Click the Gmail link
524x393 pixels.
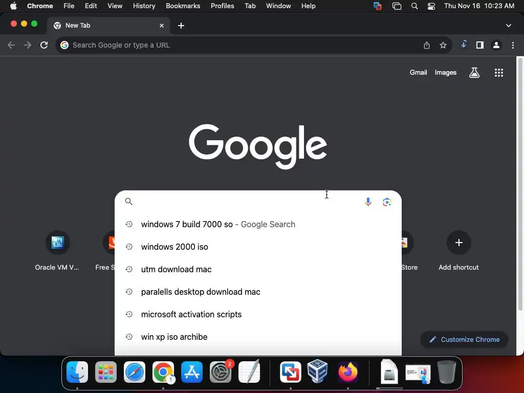pos(418,73)
